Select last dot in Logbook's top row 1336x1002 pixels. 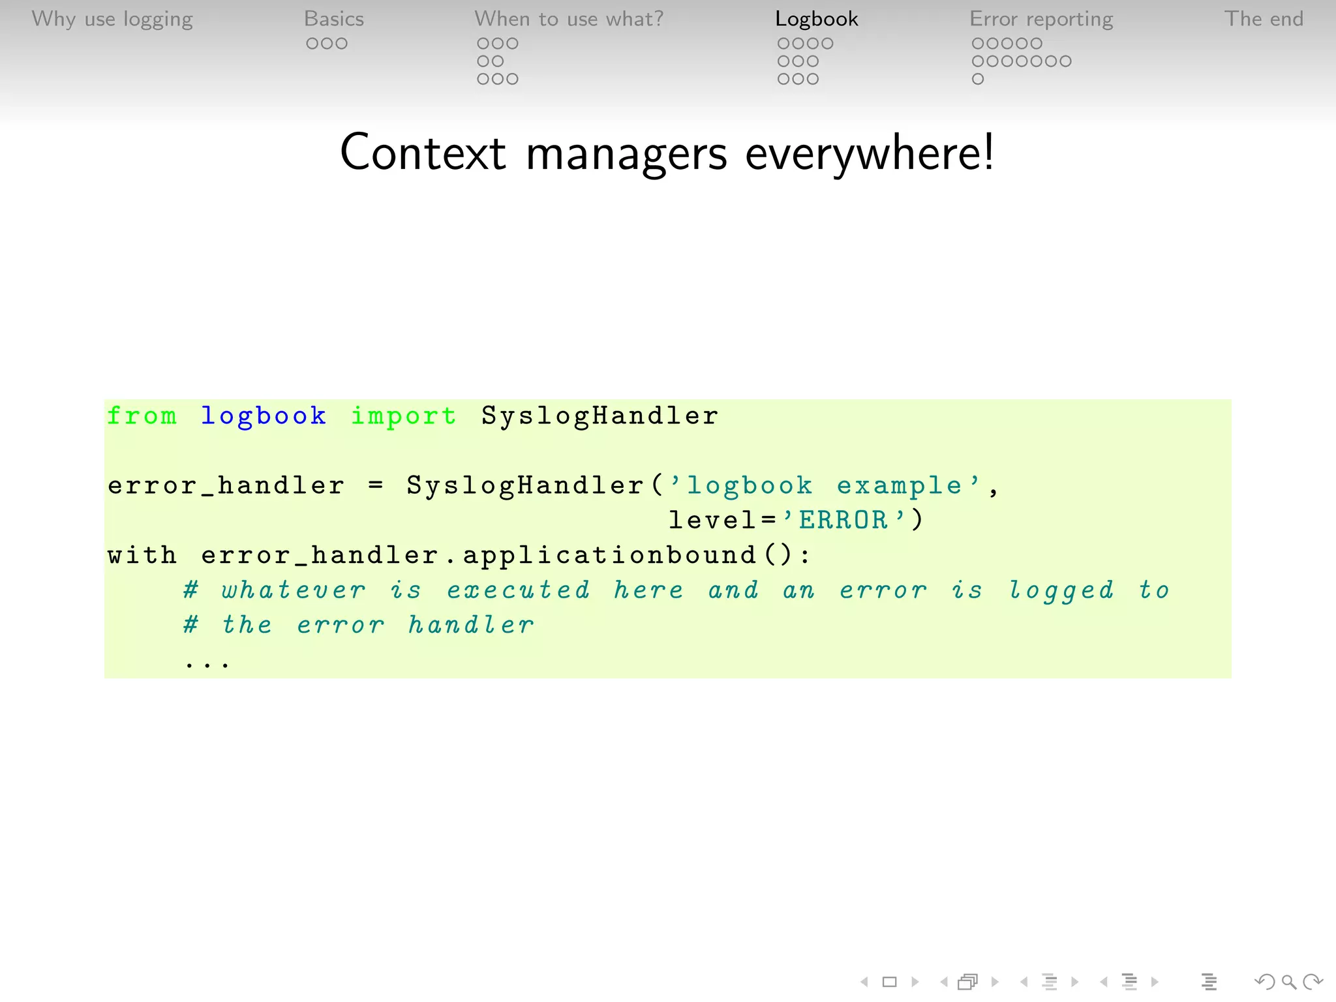(x=827, y=44)
